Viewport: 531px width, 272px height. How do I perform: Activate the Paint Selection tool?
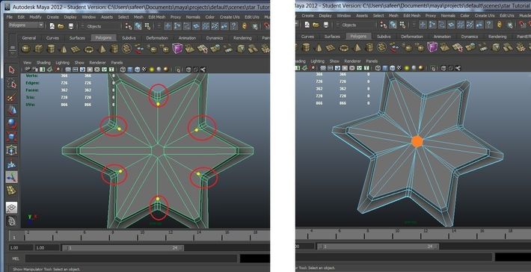point(12,97)
